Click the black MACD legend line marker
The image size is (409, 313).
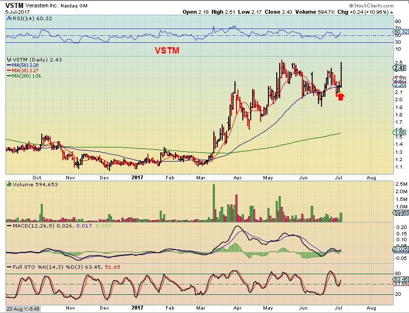[x=9, y=226]
